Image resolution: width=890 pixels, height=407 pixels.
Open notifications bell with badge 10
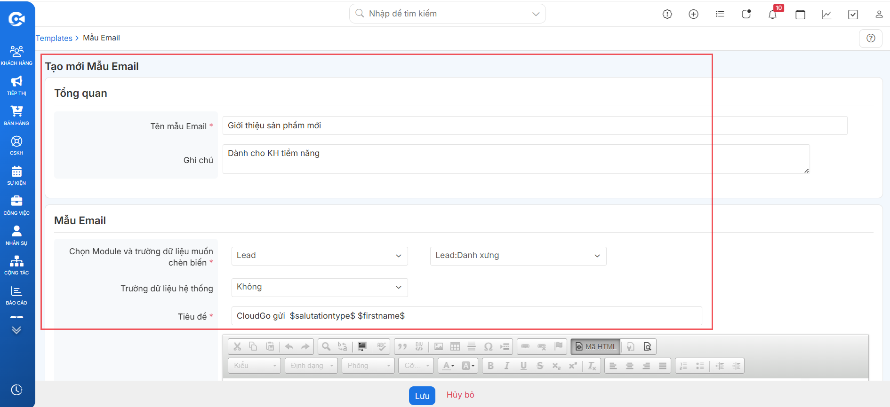(773, 14)
